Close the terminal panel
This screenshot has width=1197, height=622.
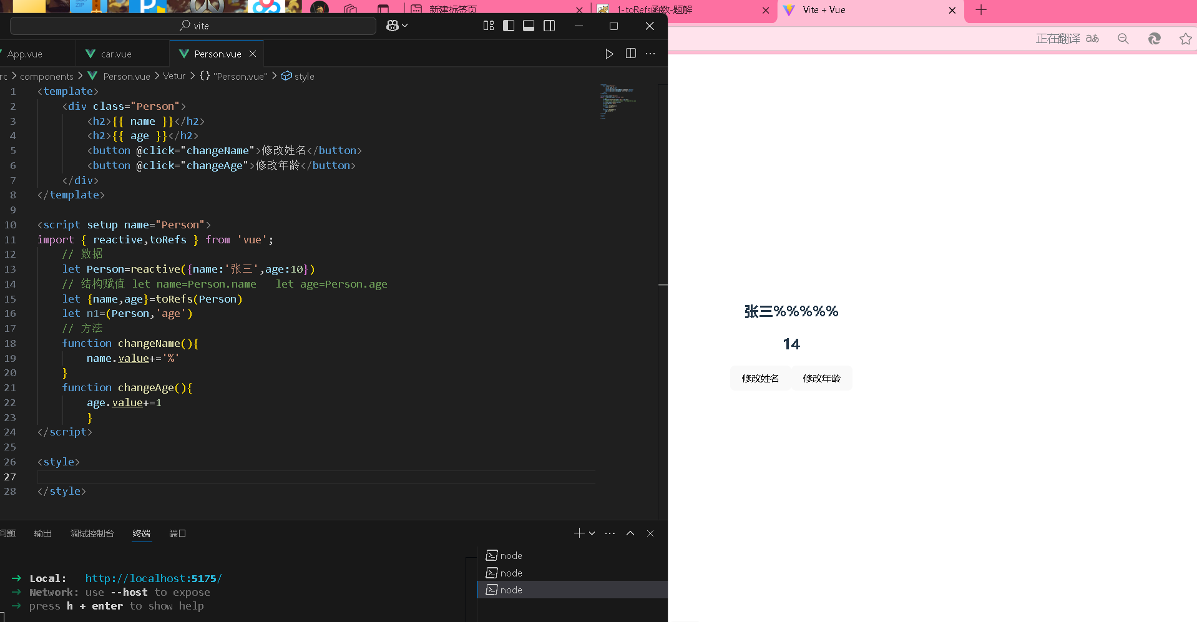point(650,533)
